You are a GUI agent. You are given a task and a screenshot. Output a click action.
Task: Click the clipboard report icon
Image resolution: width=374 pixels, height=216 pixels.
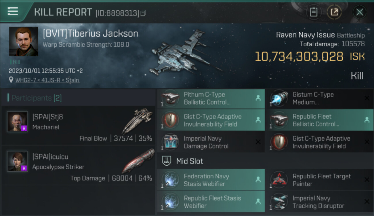[x=314, y=12]
